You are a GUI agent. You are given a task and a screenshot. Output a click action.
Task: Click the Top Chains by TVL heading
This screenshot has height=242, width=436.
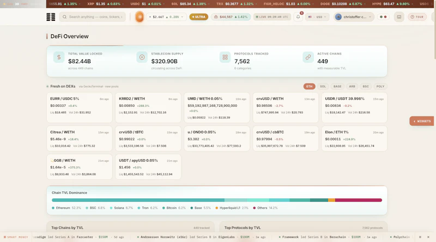67,227
